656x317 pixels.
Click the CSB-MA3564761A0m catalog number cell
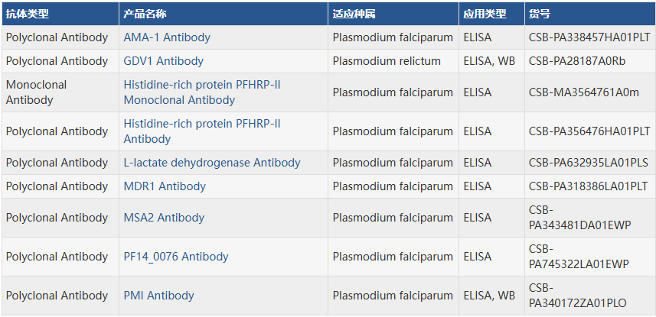point(583,92)
